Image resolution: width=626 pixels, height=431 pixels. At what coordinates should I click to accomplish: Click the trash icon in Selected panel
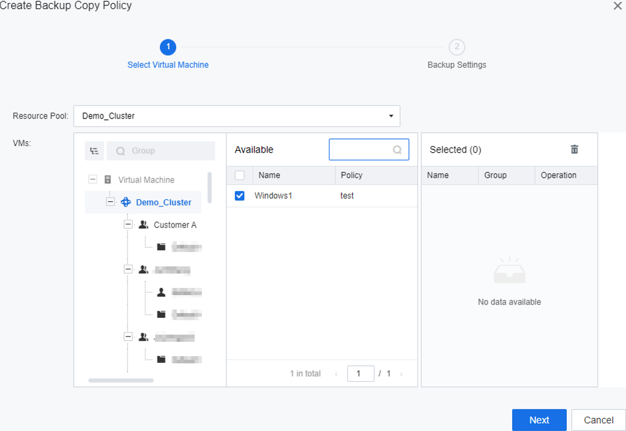tap(574, 150)
